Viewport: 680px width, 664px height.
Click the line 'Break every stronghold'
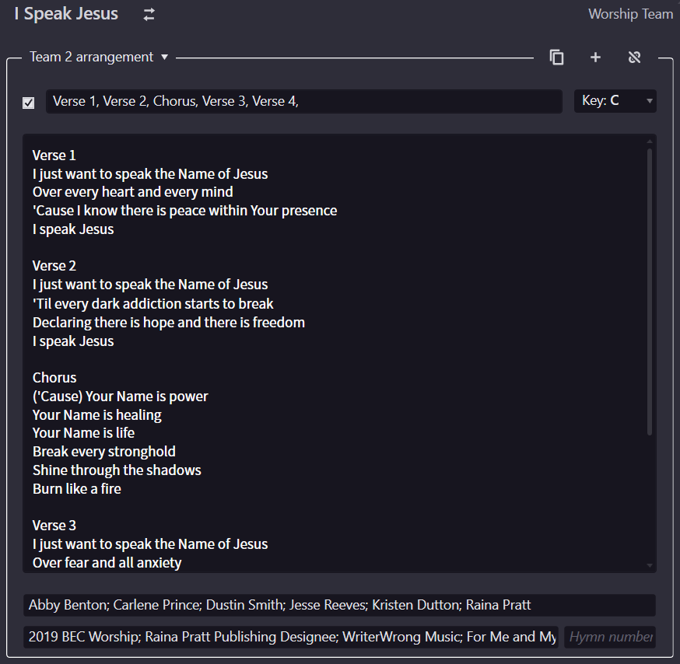(104, 452)
